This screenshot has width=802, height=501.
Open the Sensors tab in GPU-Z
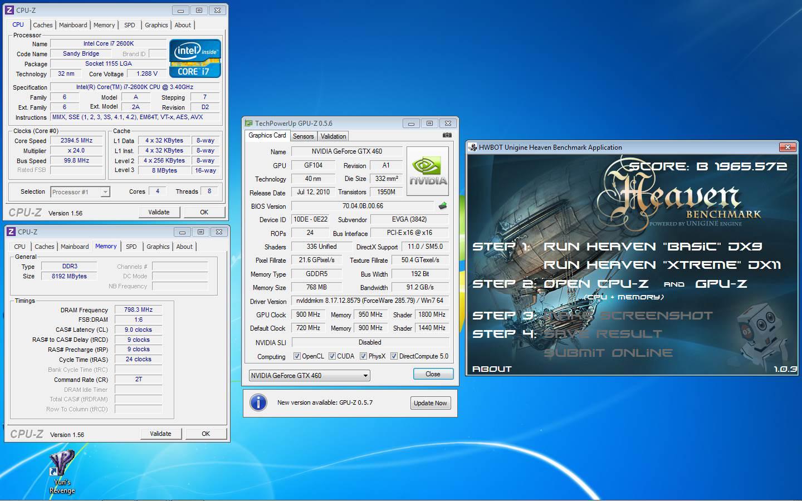(x=303, y=136)
